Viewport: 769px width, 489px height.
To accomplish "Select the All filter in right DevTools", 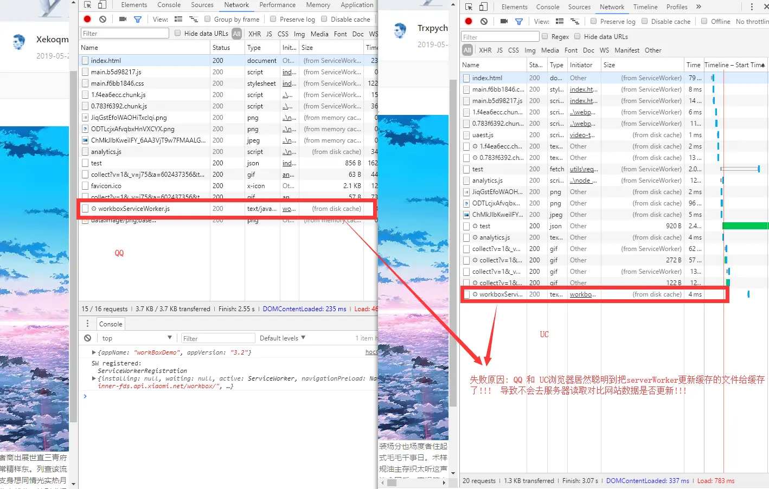I will click(x=467, y=50).
